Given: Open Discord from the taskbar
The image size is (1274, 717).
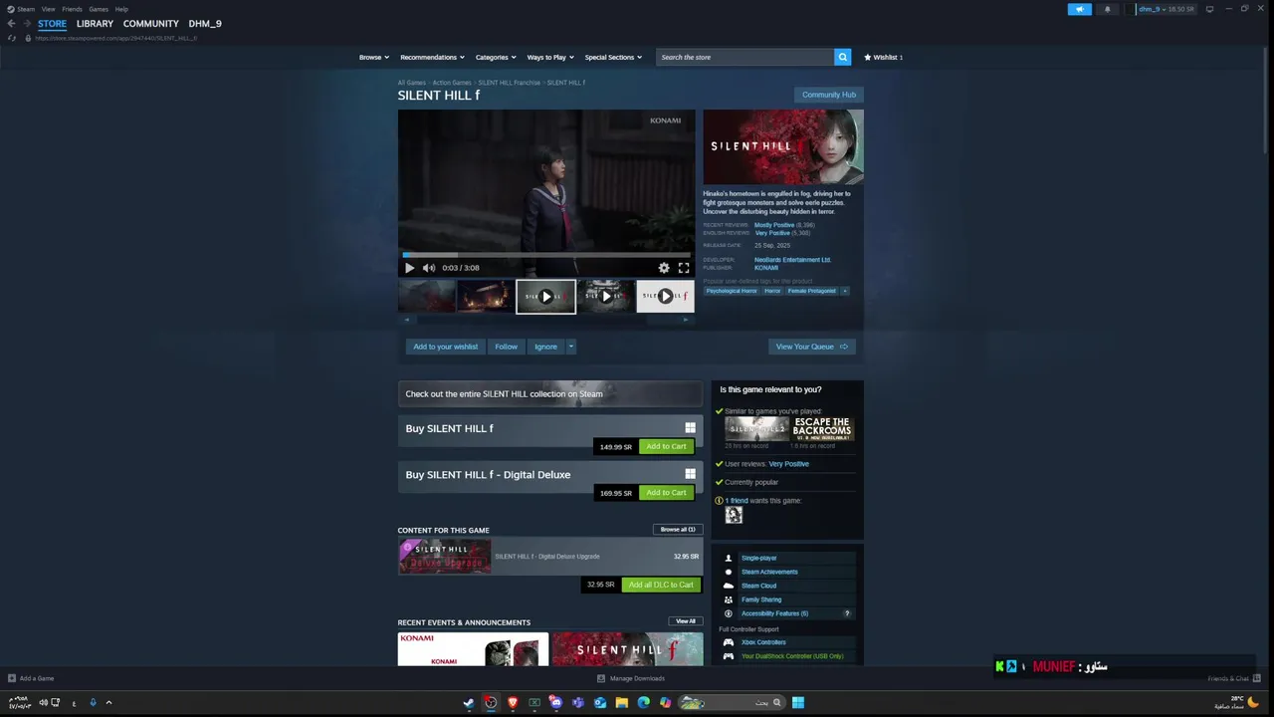Looking at the screenshot, I should tap(556, 702).
